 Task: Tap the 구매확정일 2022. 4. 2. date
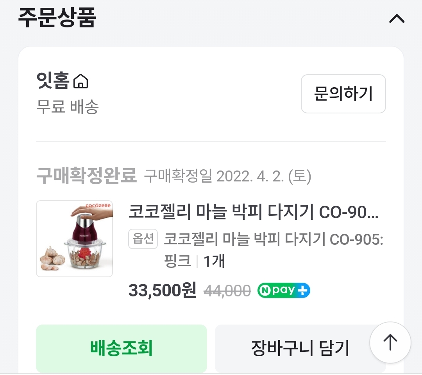[x=227, y=177]
